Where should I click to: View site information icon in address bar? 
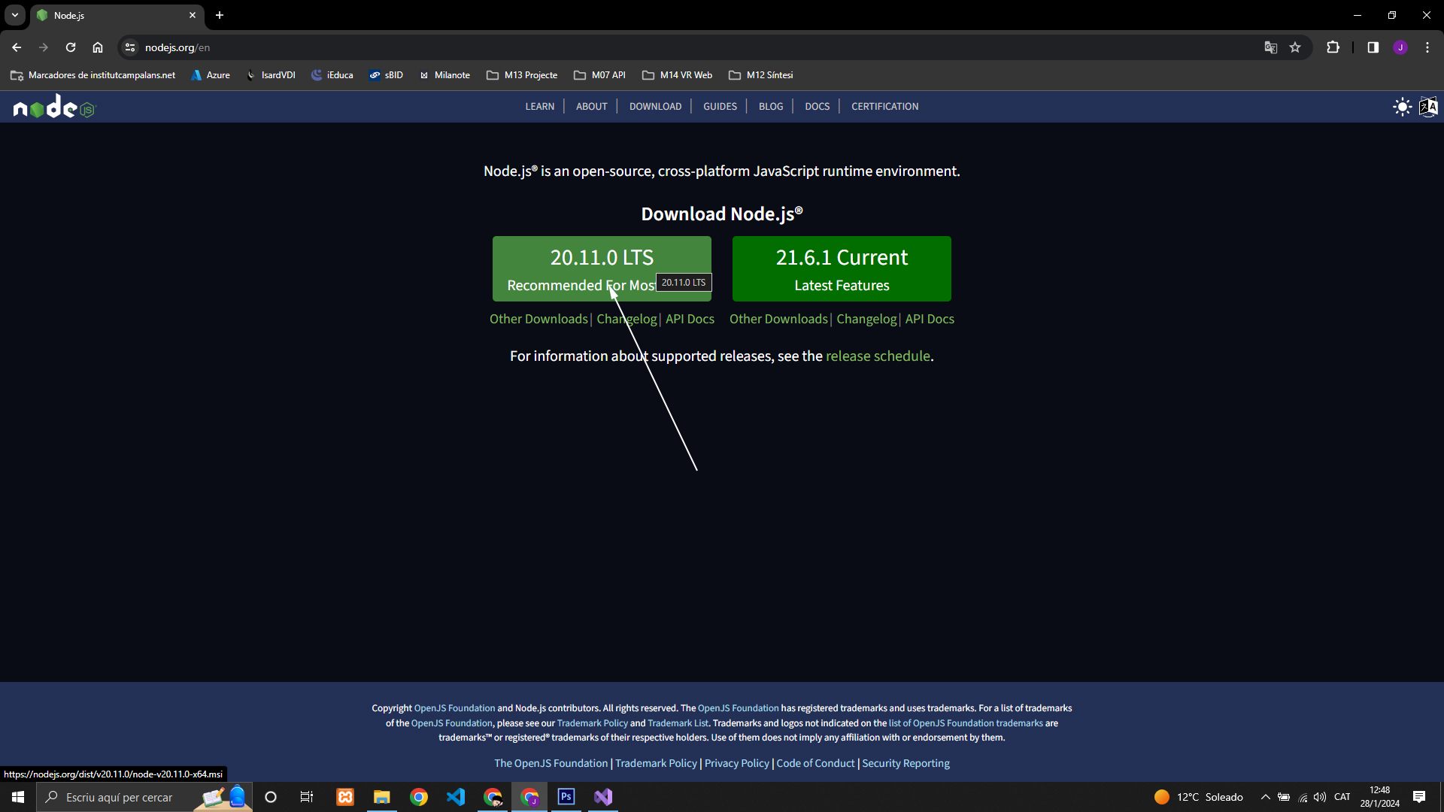(x=130, y=47)
